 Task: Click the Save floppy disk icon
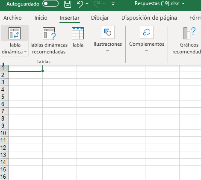(68, 4)
